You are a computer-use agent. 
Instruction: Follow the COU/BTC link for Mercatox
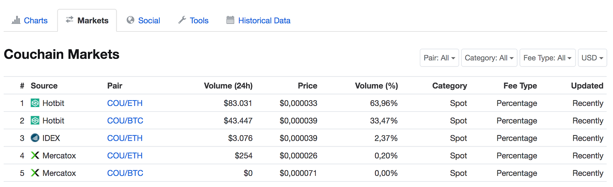(125, 173)
